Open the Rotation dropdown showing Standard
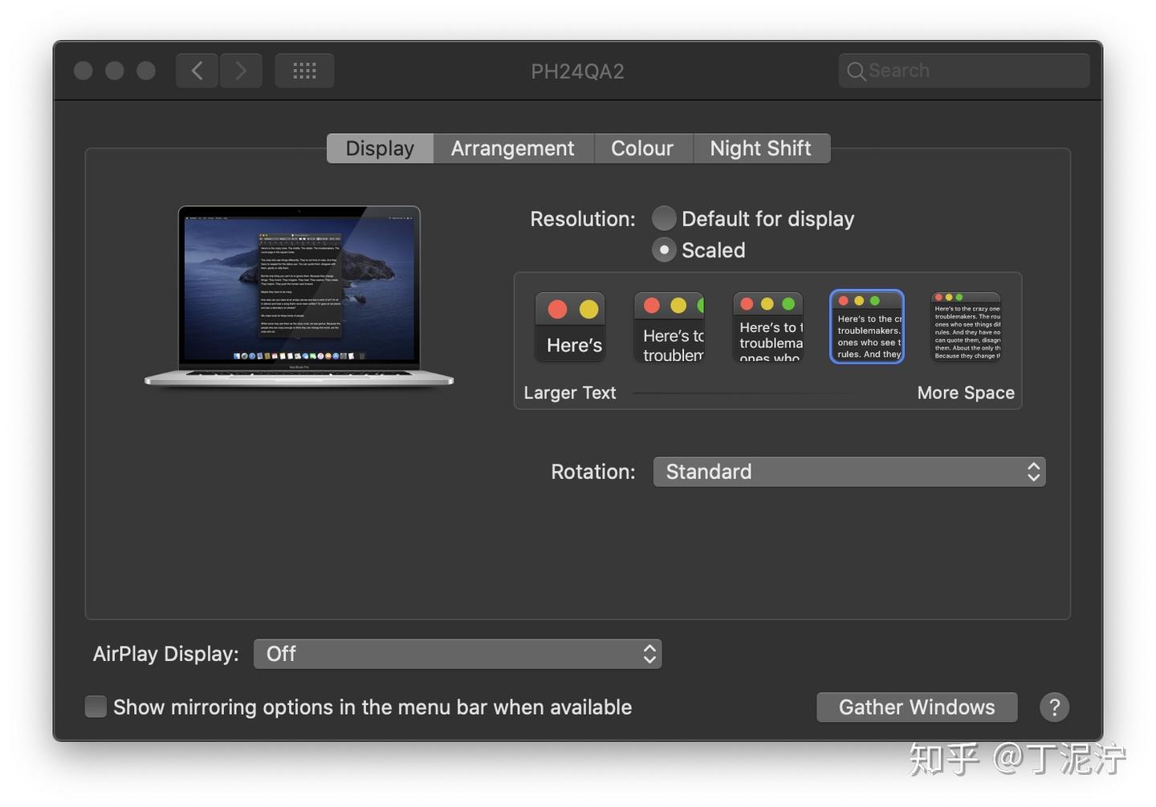 (849, 472)
